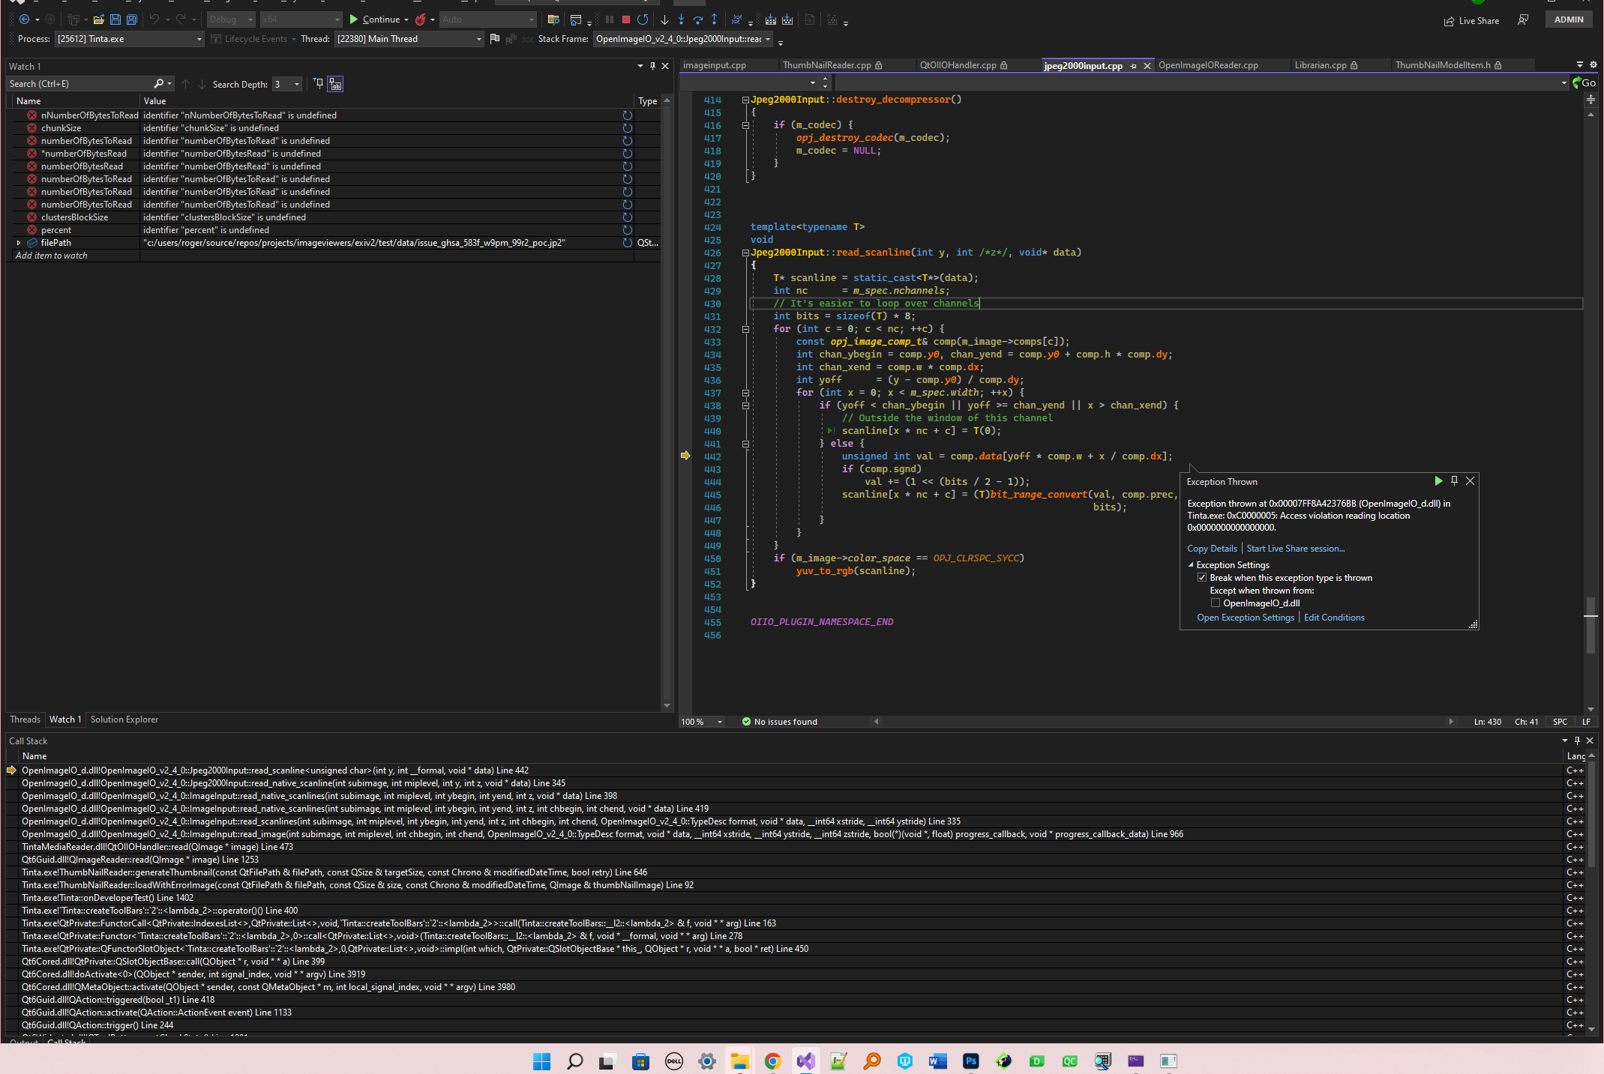Check the OpenImageIO_d.dll exclusion checkbox
The height and width of the screenshot is (1074, 1604).
click(1216, 603)
